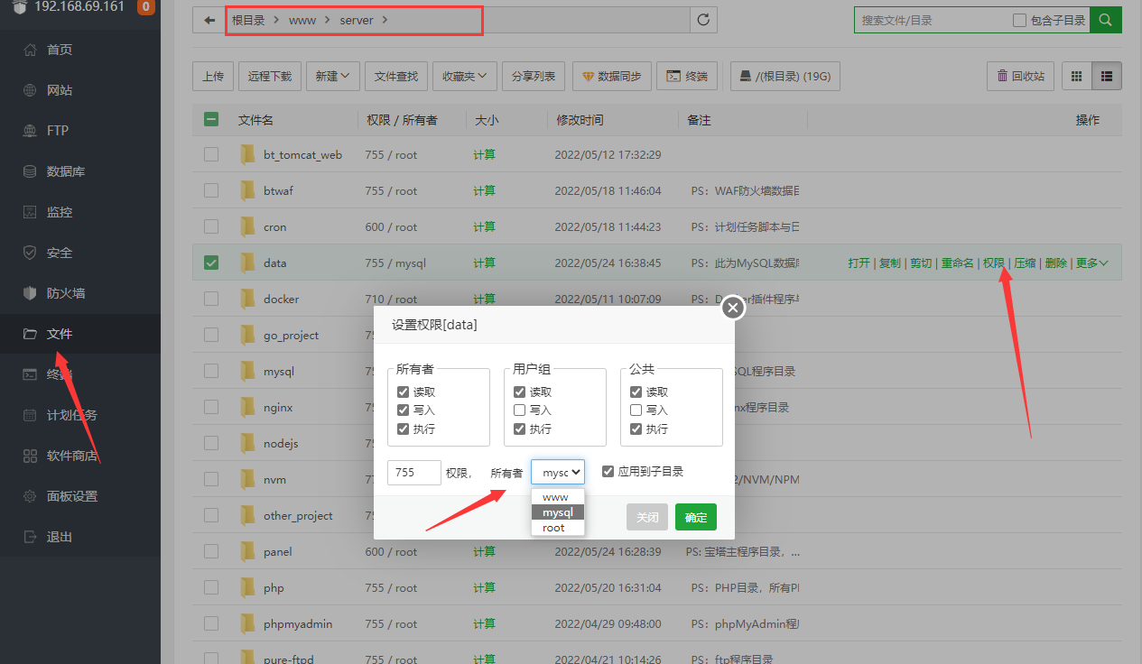The width and height of the screenshot is (1142, 664).
Task: Refresh the file list with reload icon
Action: click(x=703, y=20)
